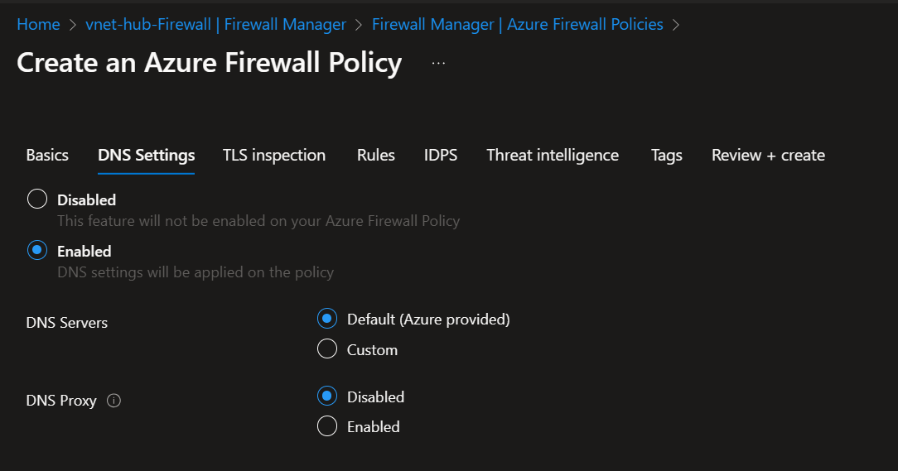
Task: Select the Disabled DNS settings radio button
Action: pyautogui.click(x=37, y=199)
